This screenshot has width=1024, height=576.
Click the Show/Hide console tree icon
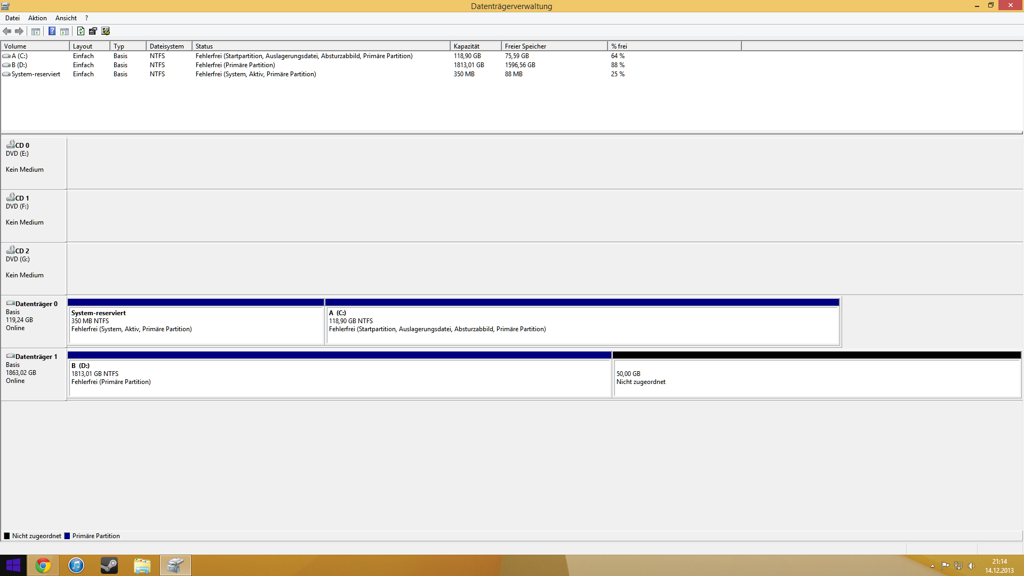click(x=36, y=31)
